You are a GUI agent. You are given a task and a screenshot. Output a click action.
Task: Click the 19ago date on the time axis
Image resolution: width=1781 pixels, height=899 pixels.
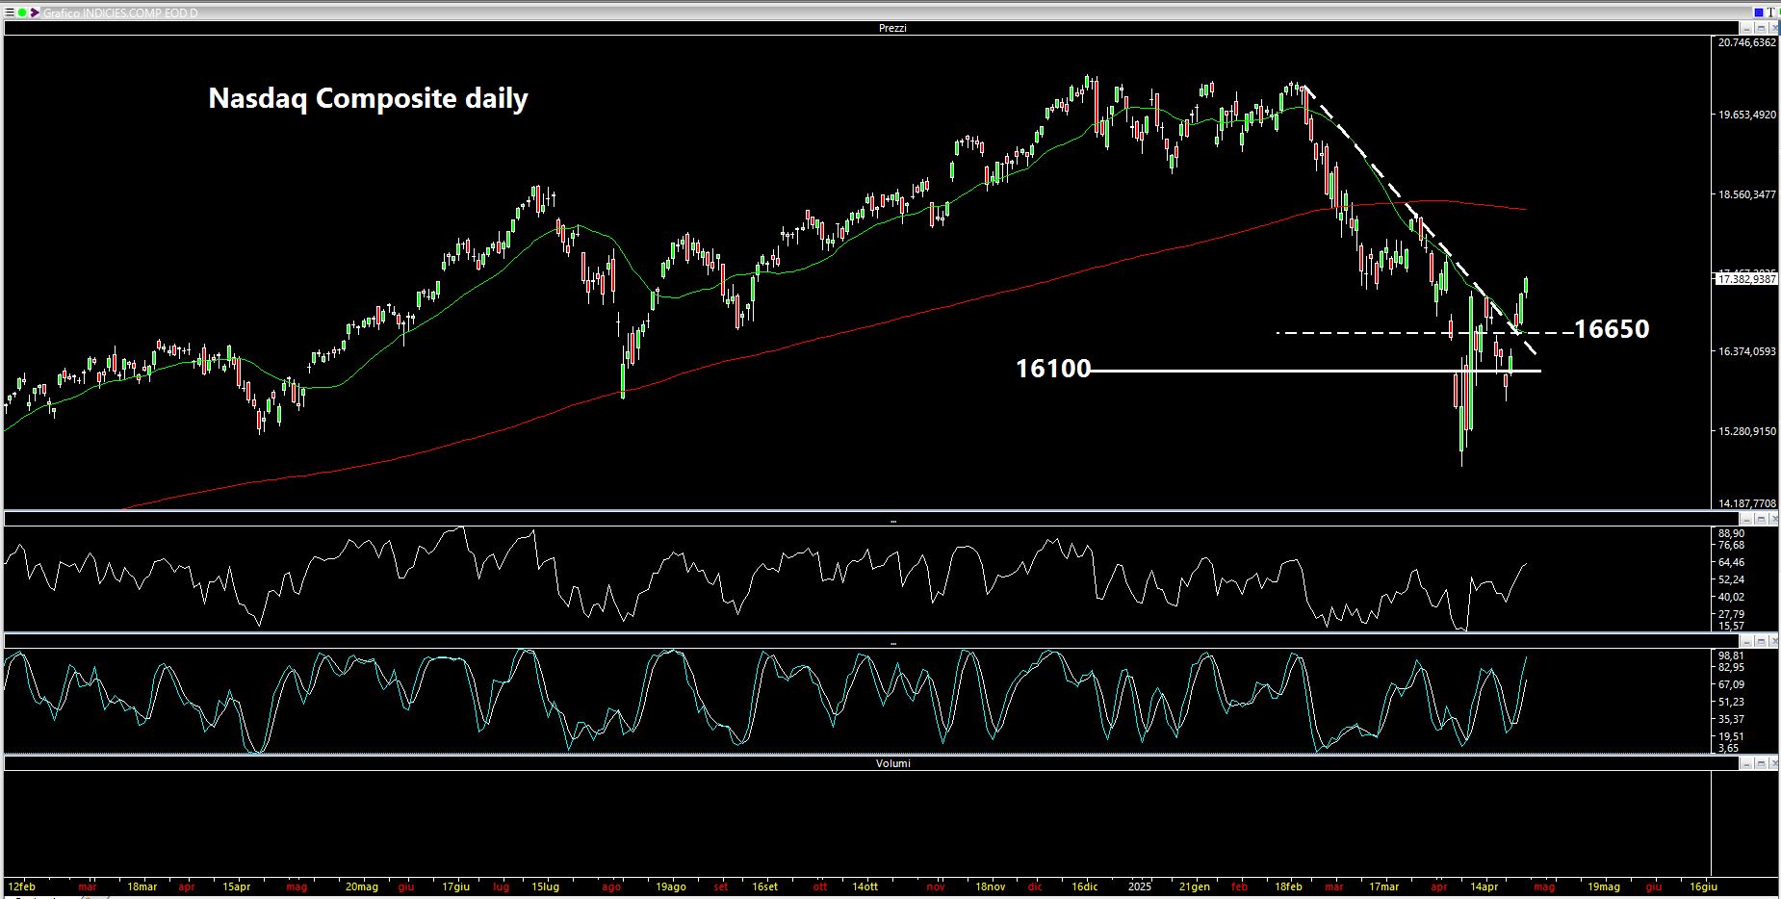click(x=670, y=886)
